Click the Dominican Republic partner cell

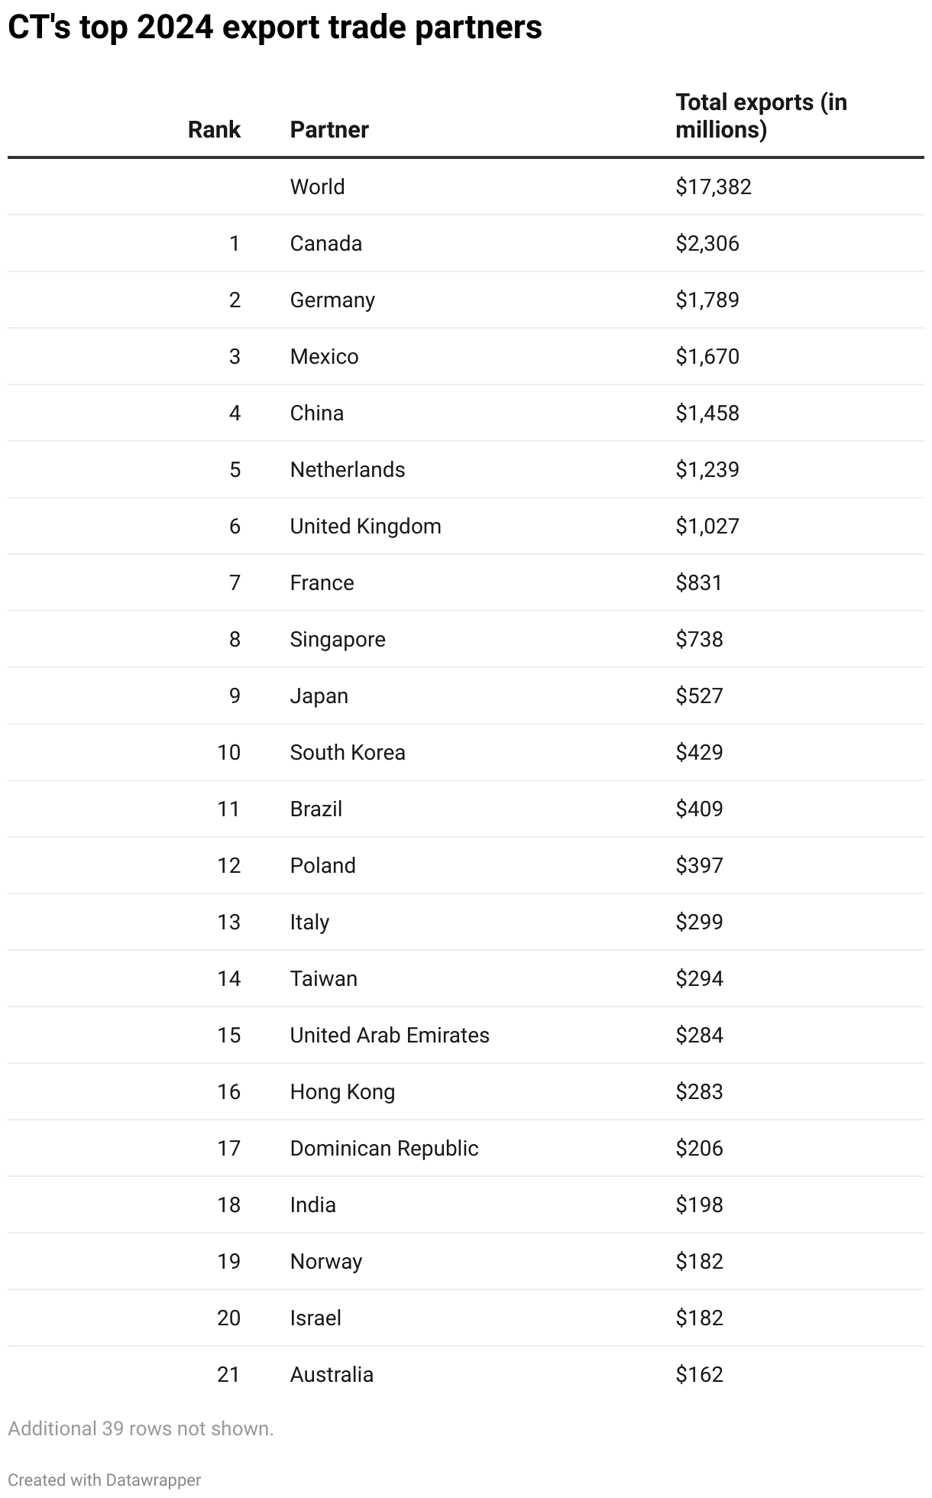(x=384, y=1148)
